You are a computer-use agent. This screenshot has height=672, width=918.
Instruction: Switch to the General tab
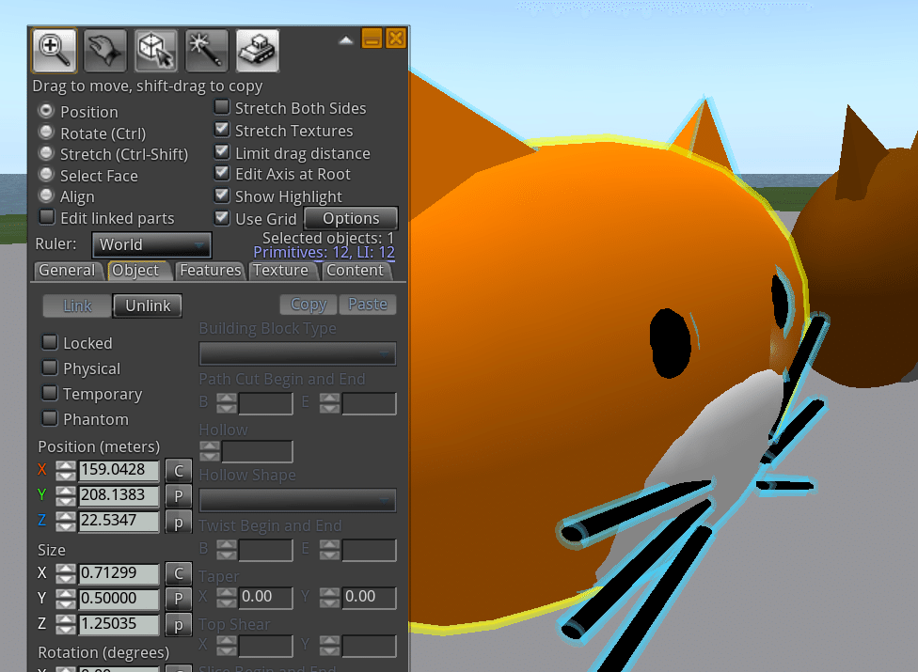point(68,271)
